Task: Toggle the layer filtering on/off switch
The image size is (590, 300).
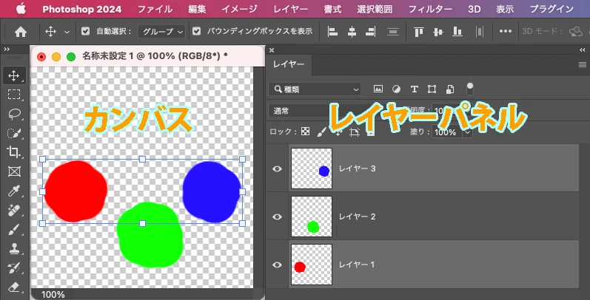Action: 470,89
